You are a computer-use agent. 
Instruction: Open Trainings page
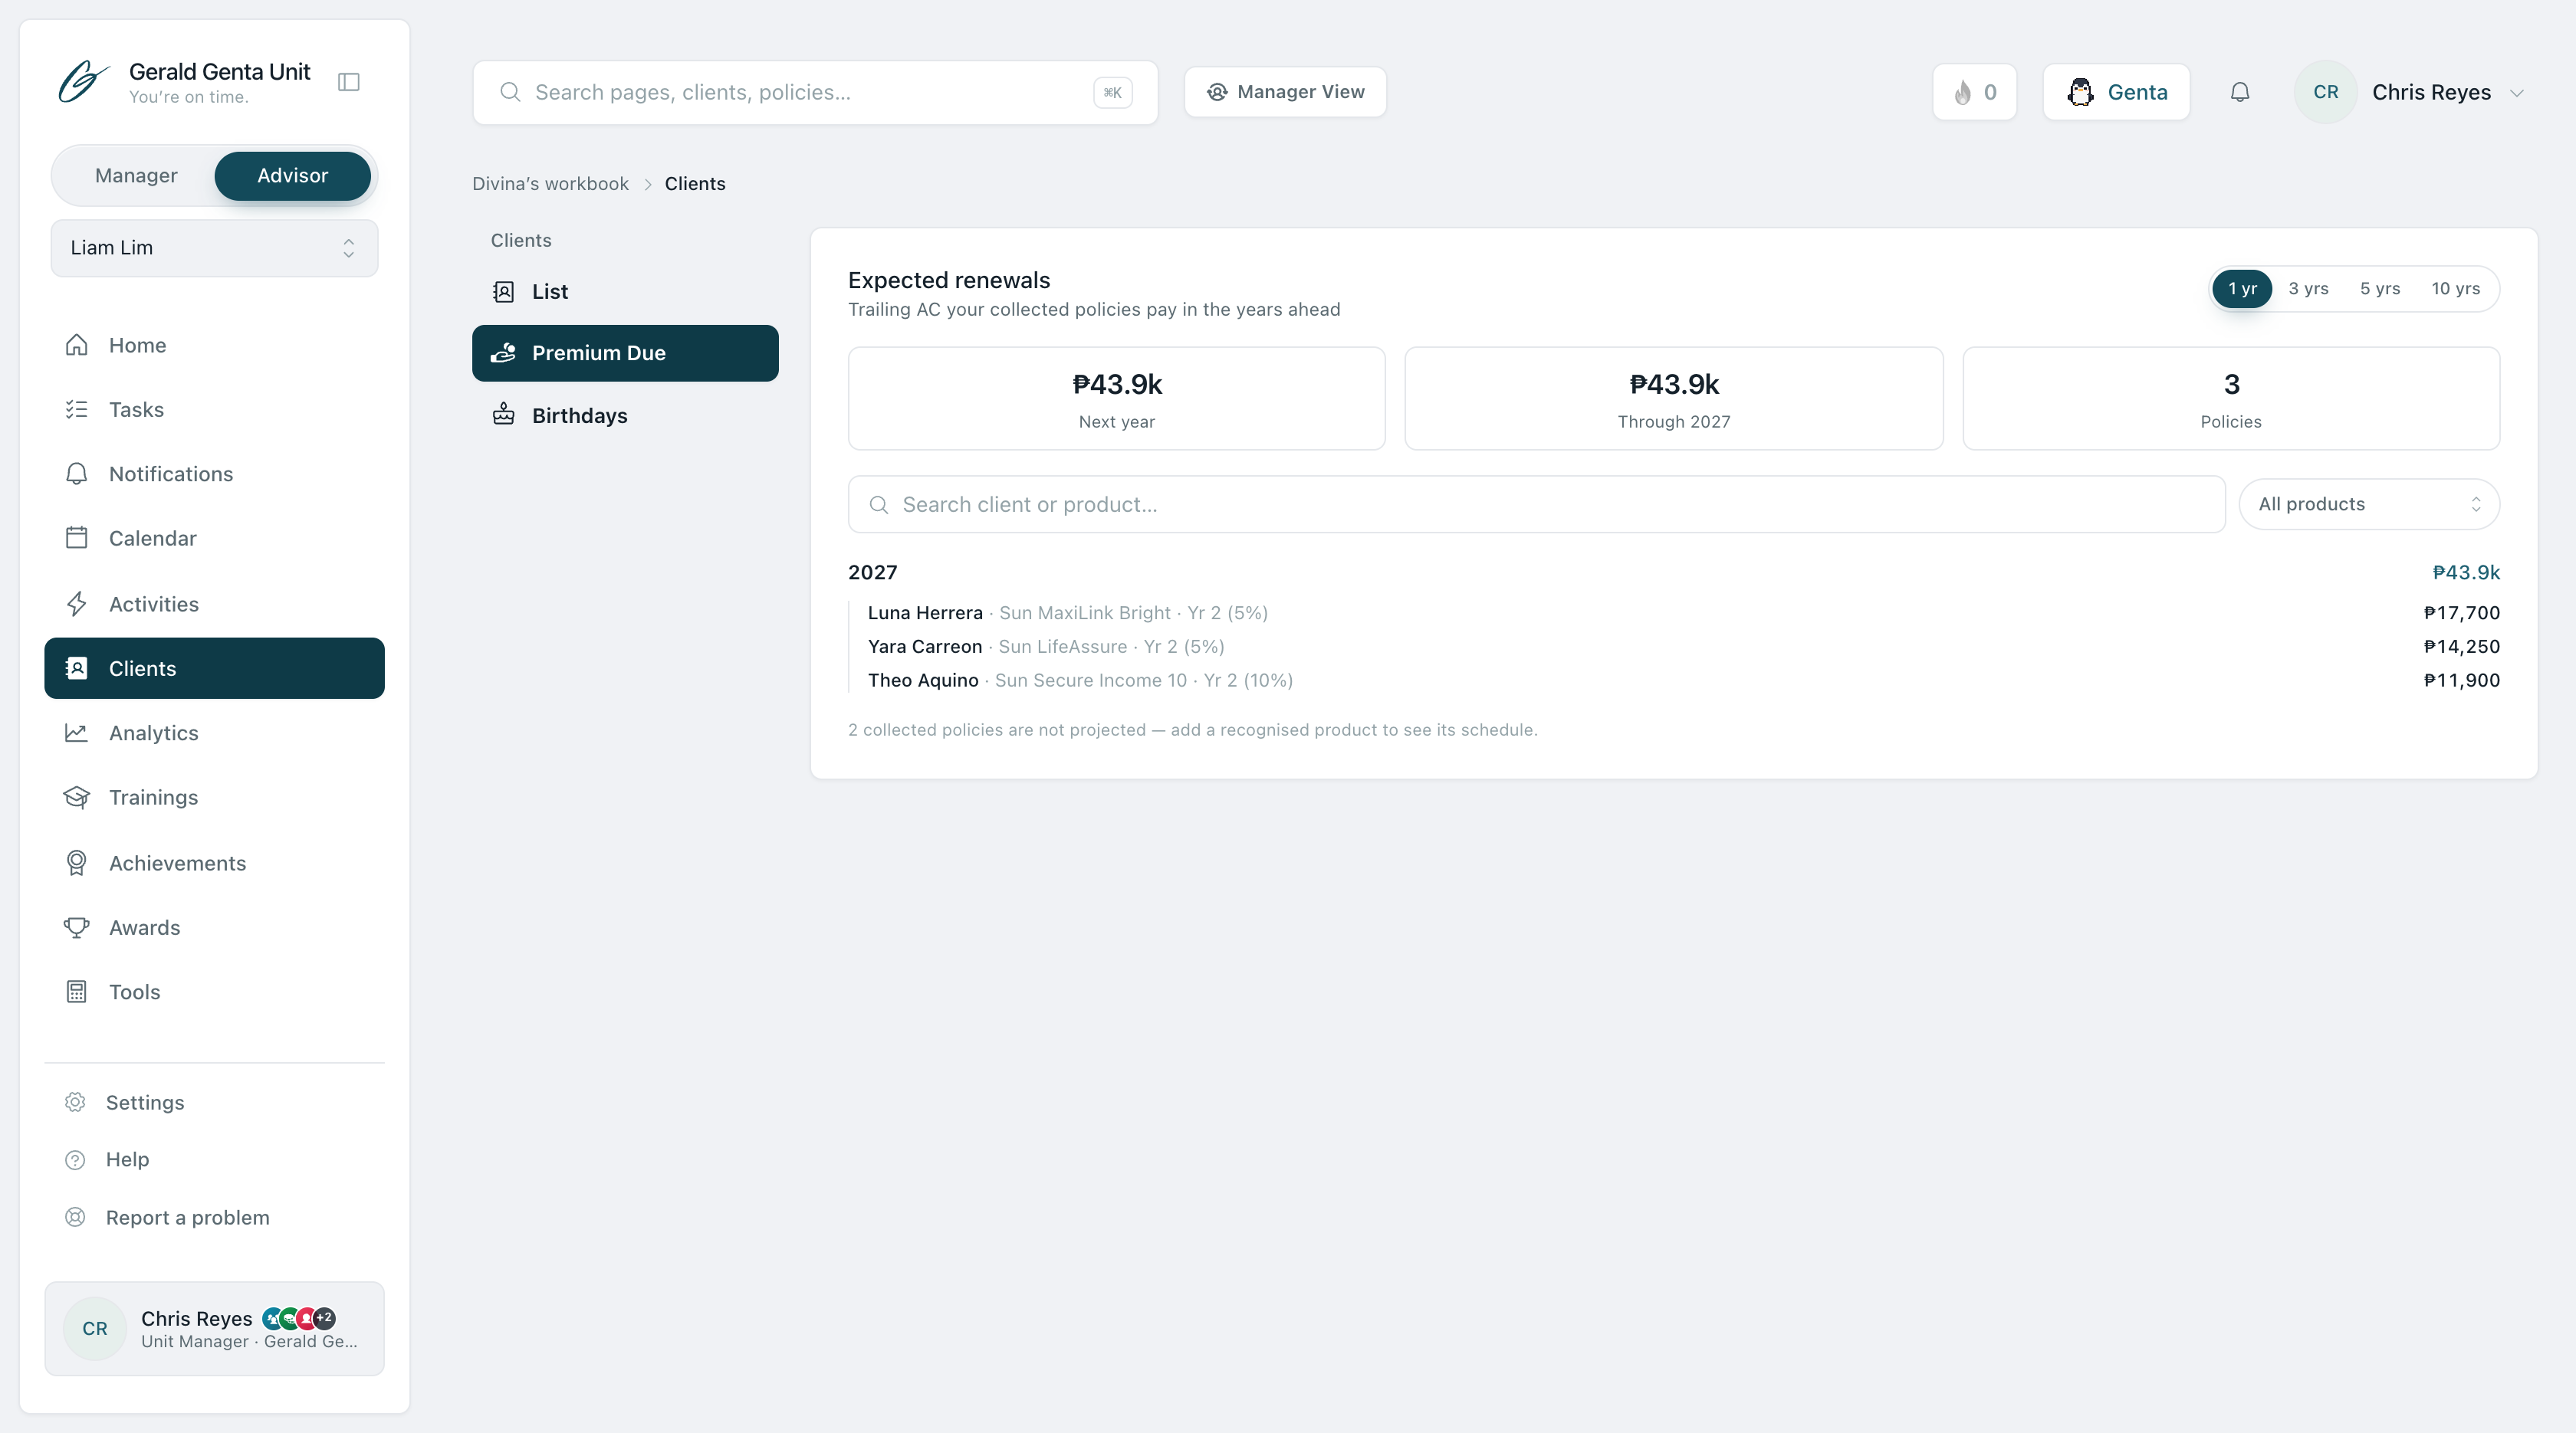214,798
